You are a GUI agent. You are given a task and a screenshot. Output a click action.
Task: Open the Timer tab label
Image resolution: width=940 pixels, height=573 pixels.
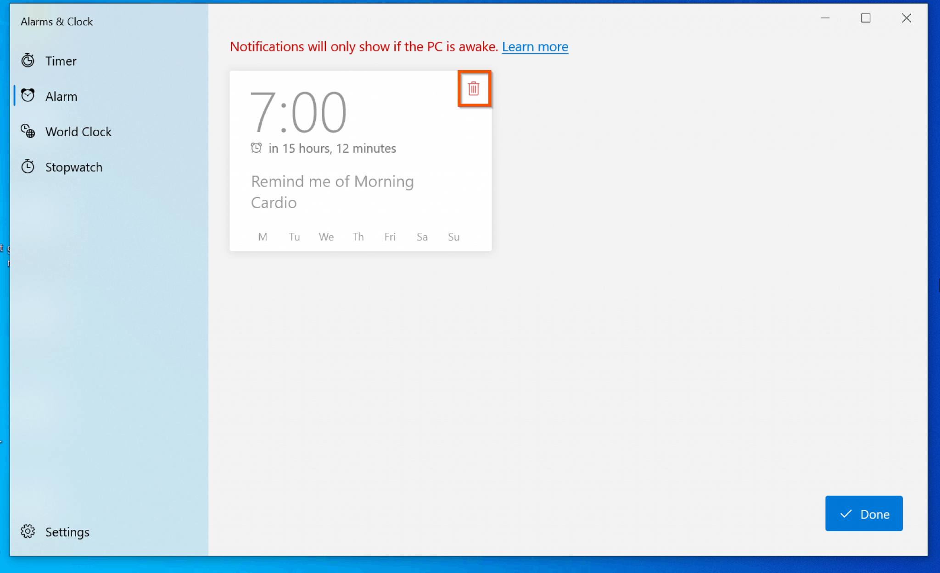(61, 61)
